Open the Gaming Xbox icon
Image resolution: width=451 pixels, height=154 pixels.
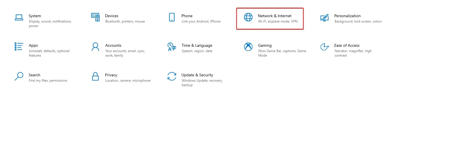point(248,47)
